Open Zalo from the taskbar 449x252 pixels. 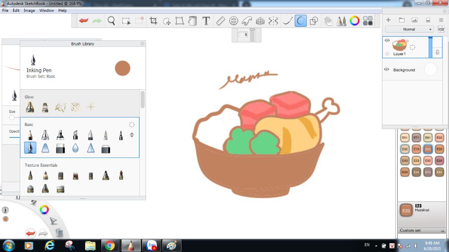tap(151, 245)
